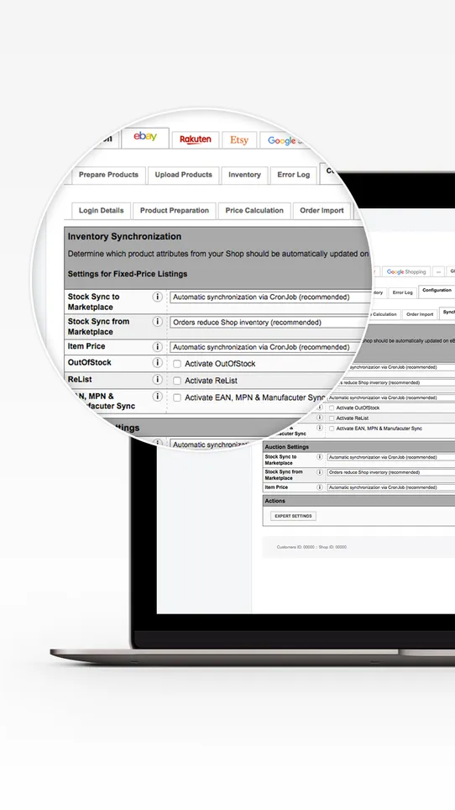Open Item Price dropdown in magnified view
Viewport: 455px width, 810px height.
click(265, 347)
